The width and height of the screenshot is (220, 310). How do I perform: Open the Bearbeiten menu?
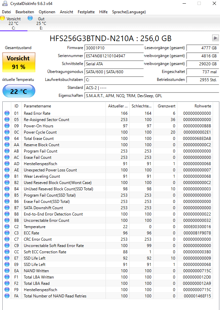tap(25, 12)
